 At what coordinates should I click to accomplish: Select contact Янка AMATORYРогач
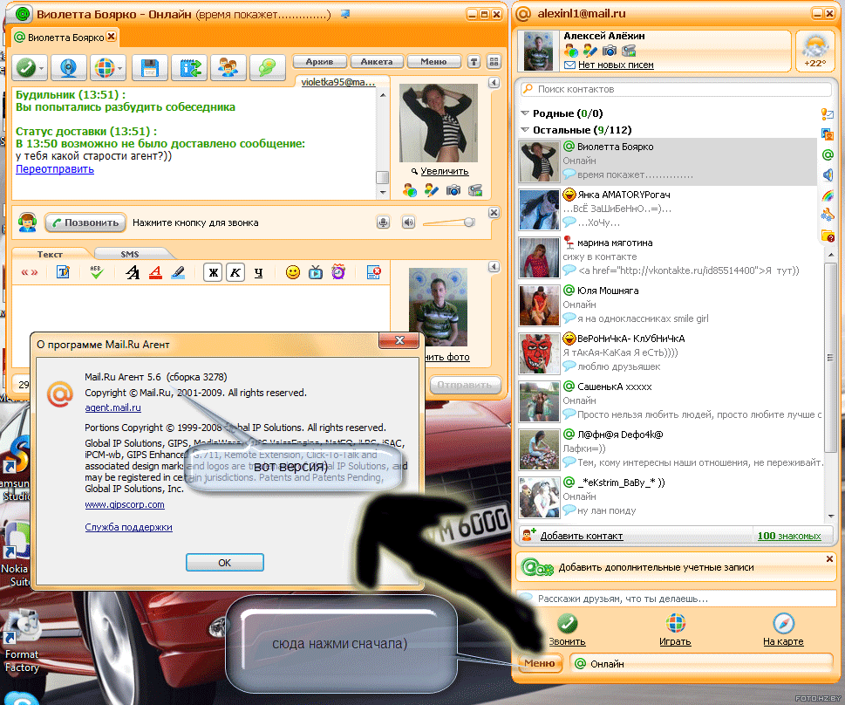point(667,209)
